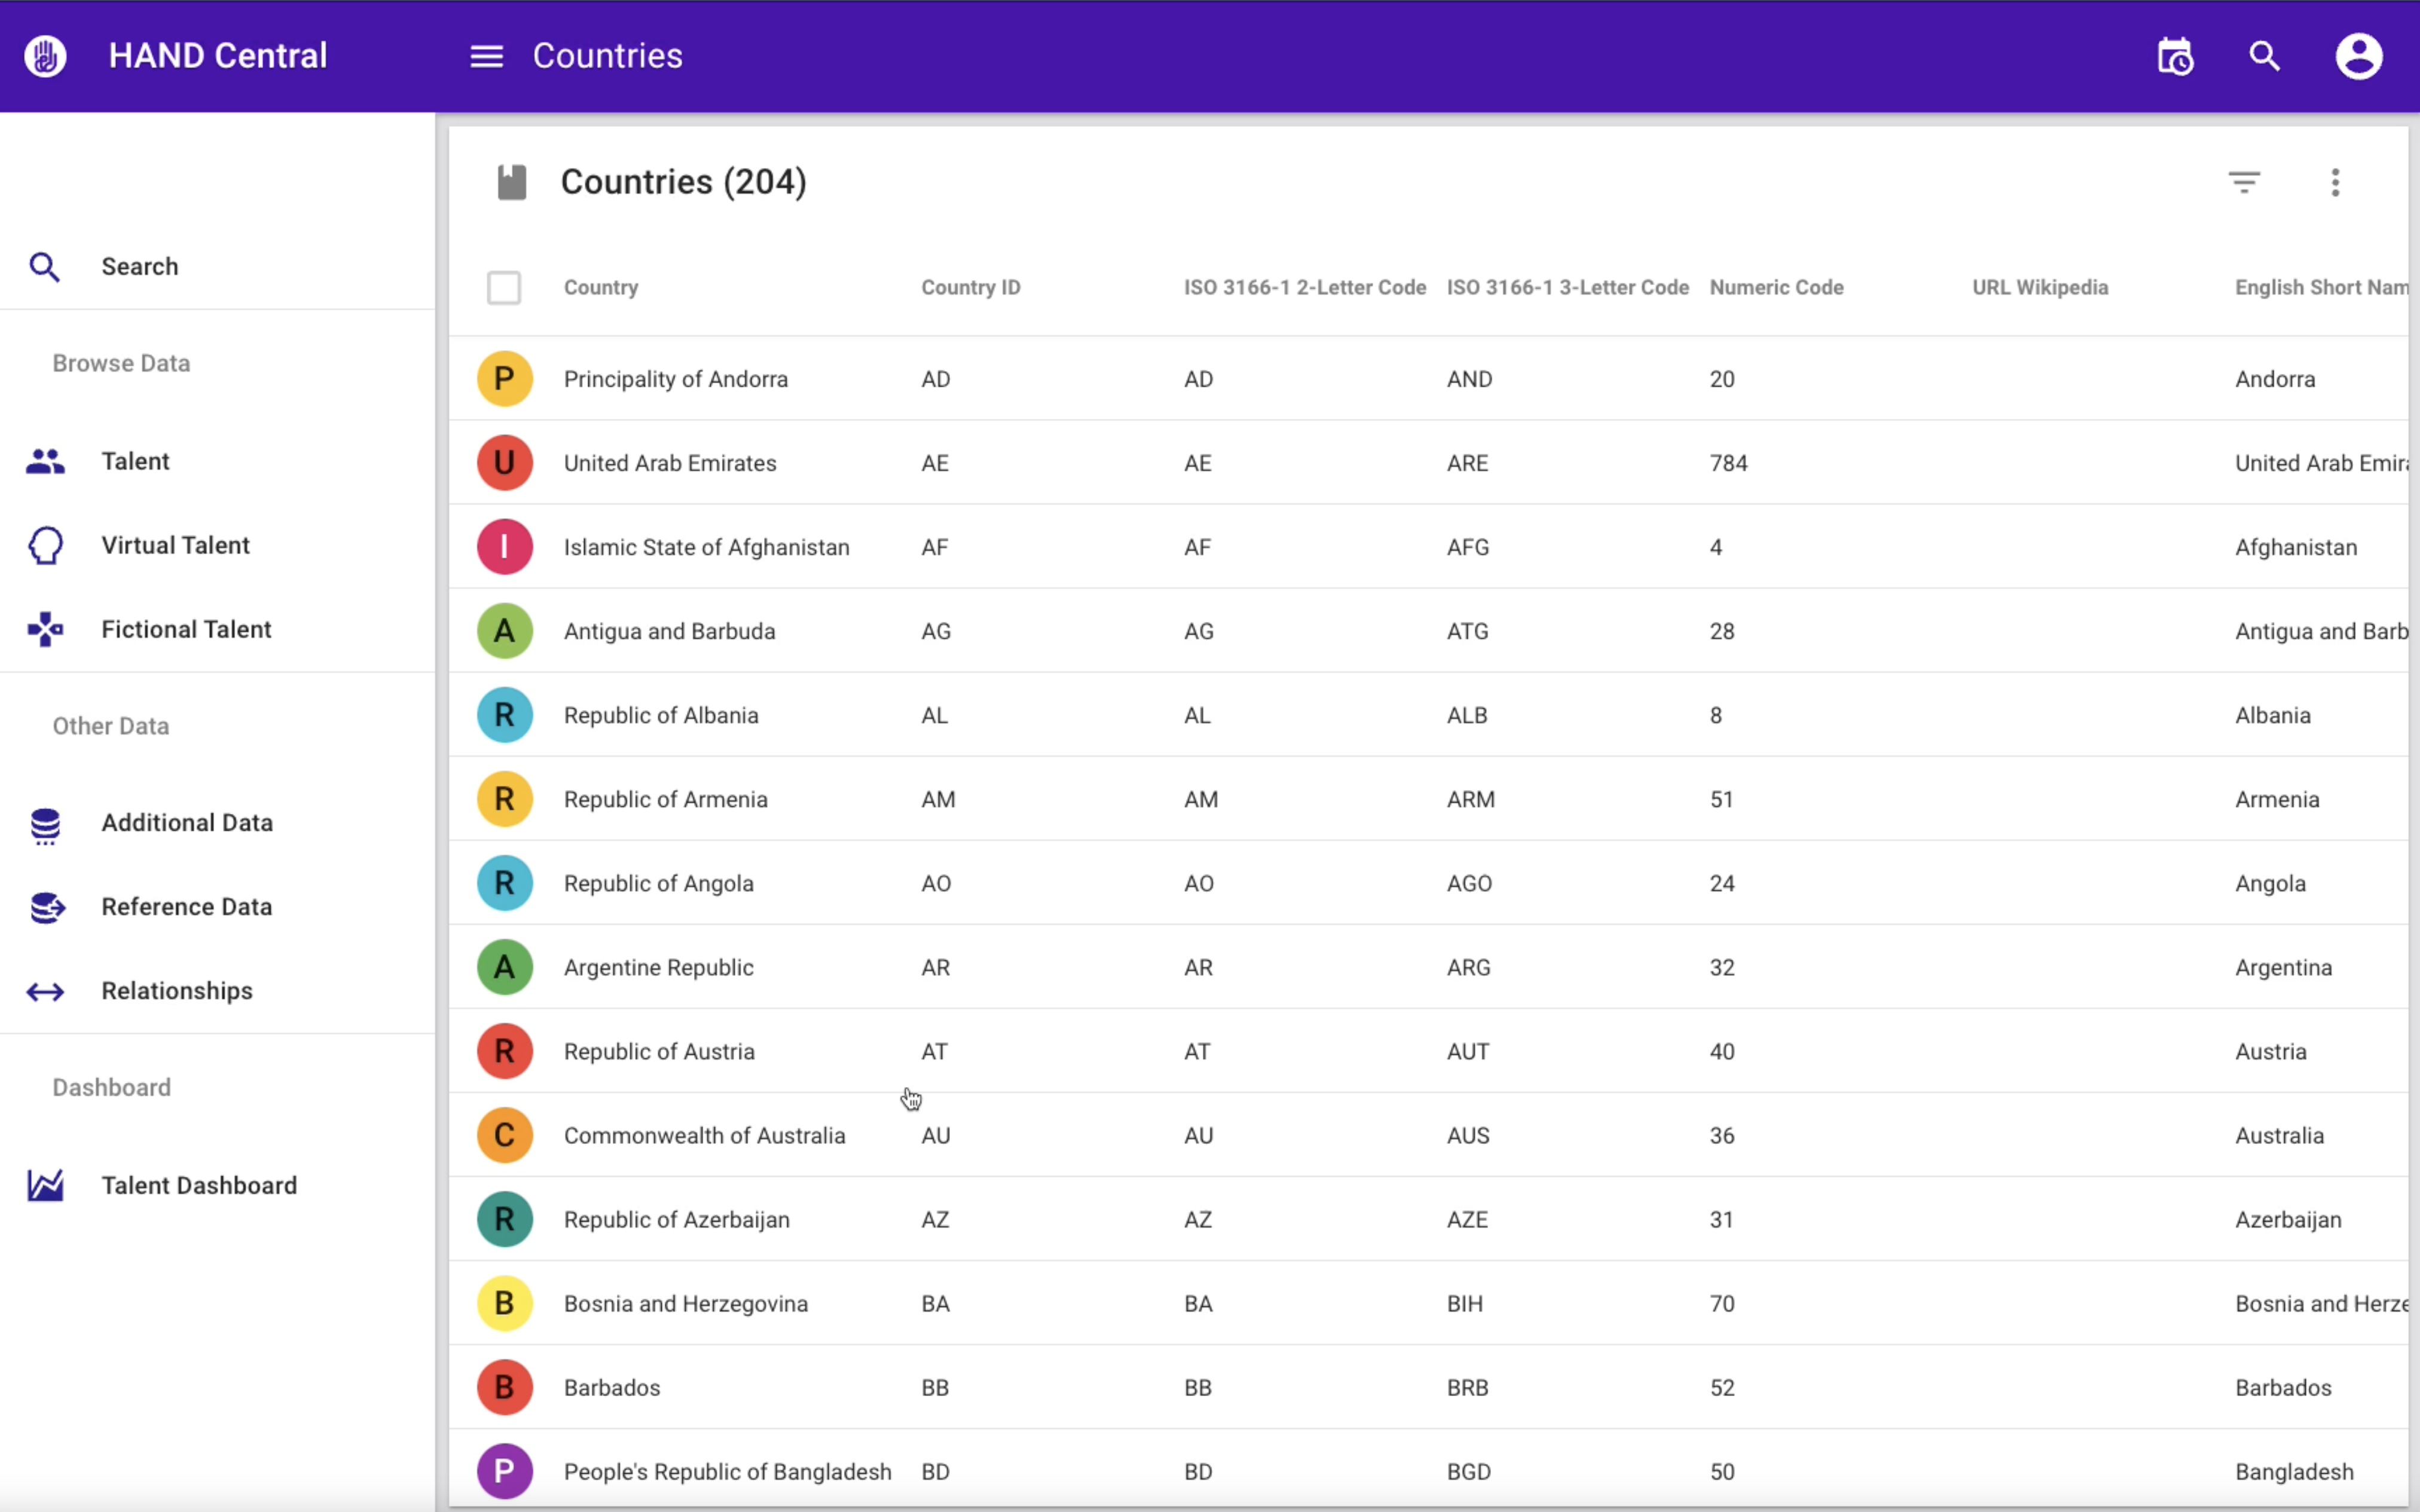Open Talent Dashboard from sidebar
The image size is (2420, 1512).
199,1185
